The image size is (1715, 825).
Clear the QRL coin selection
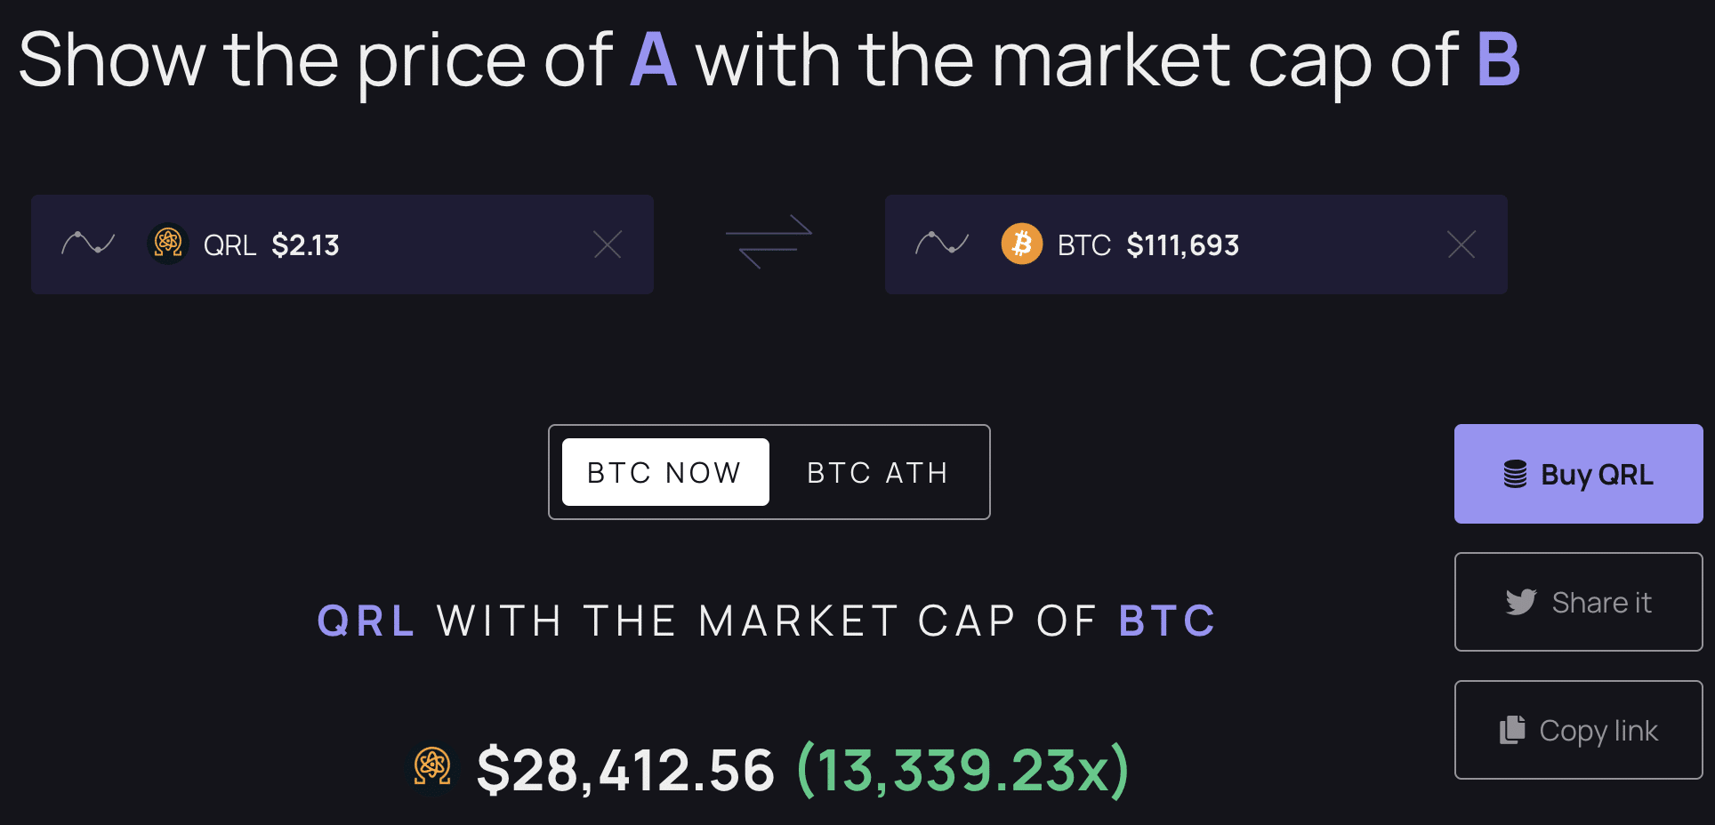[x=608, y=244]
